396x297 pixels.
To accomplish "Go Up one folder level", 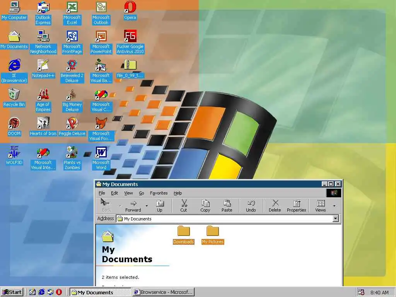I will tap(160, 206).
